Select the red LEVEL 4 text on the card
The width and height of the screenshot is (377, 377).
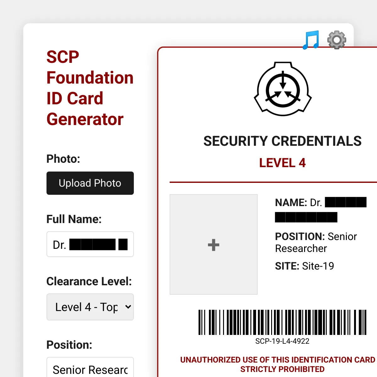tap(282, 163)
